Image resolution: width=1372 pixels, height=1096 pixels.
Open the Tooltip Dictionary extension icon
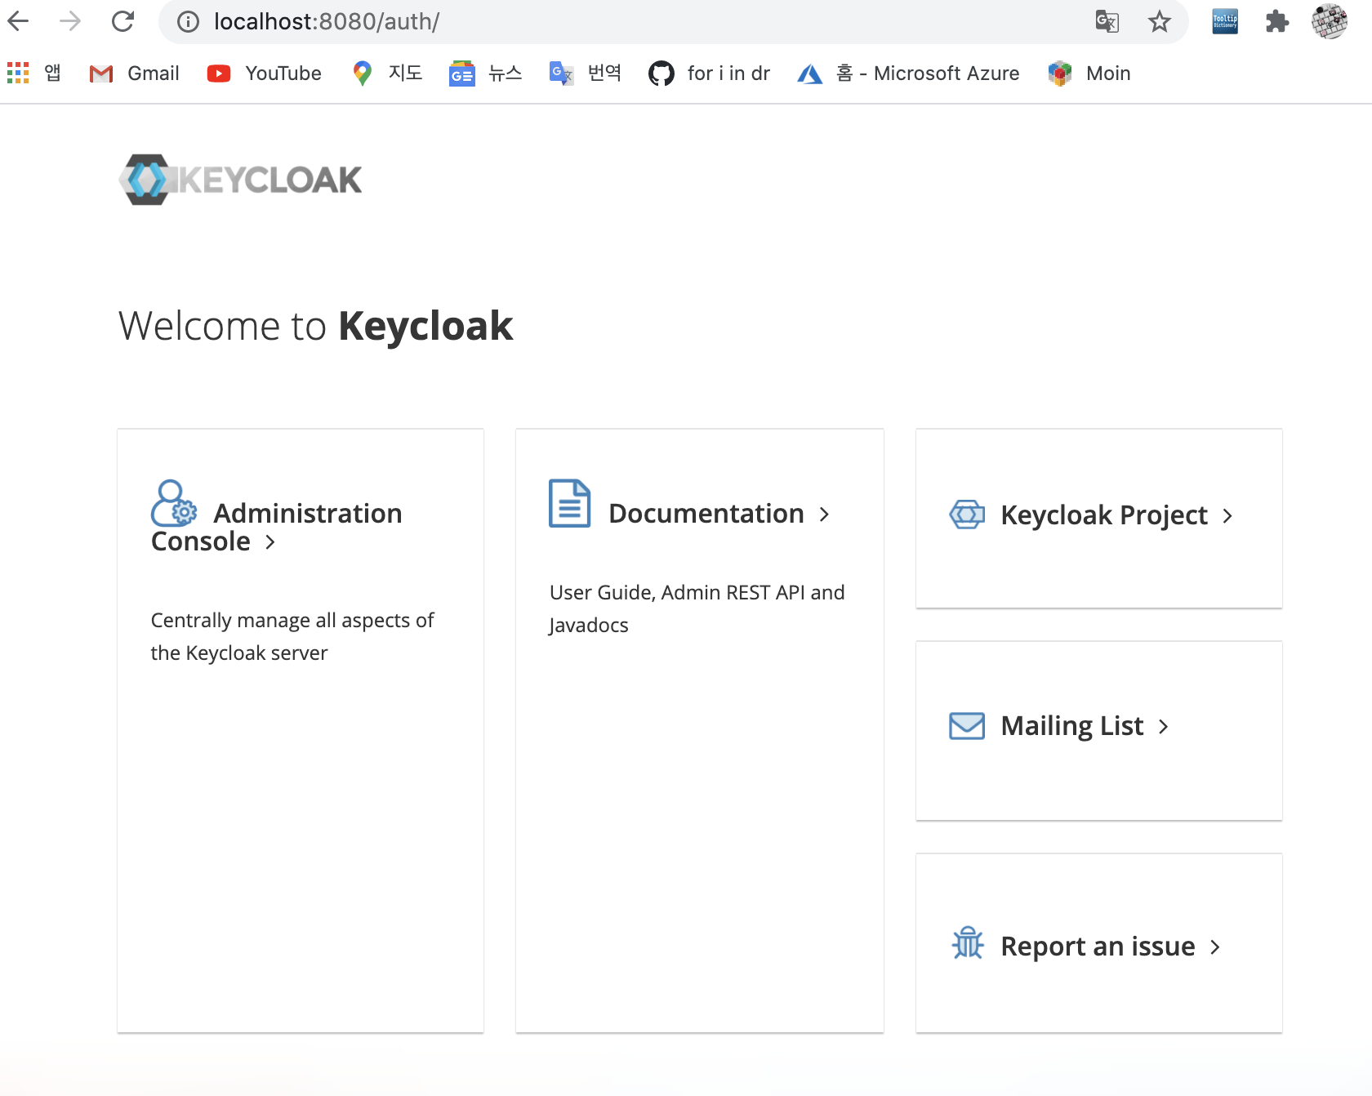[x=1225, y=22]
